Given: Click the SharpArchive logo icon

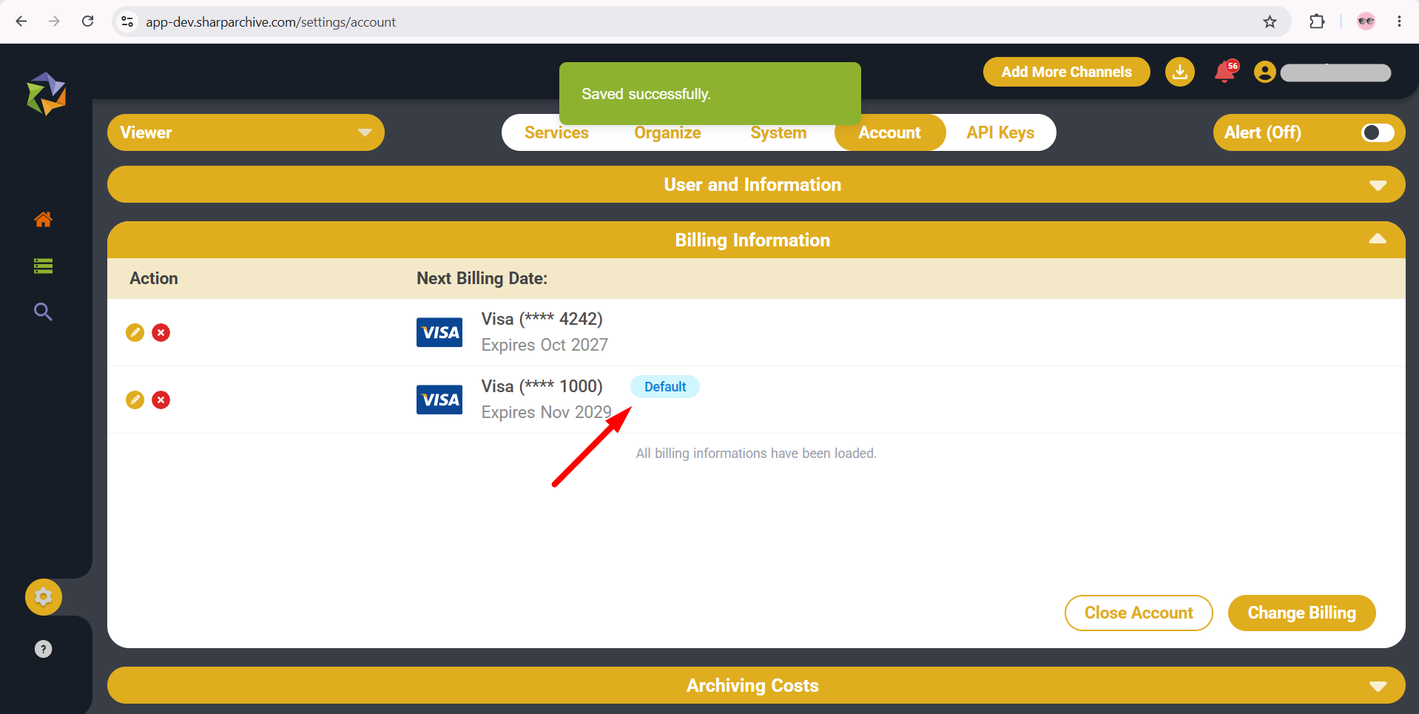Looking at the screenshot, I should tap(47, 94).
